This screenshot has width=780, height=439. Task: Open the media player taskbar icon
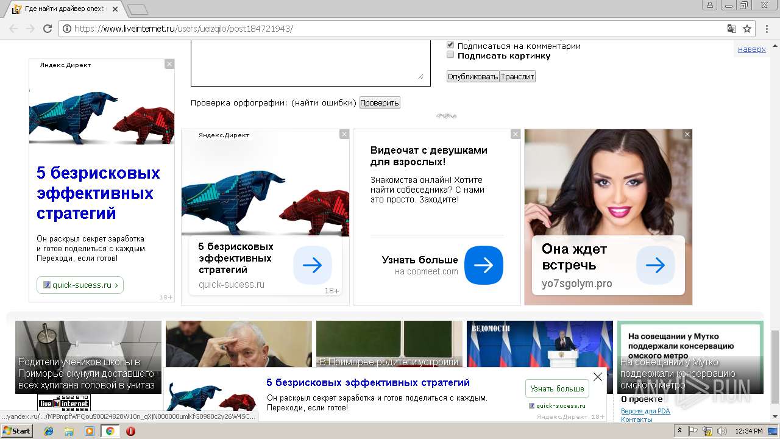(90, 431)
